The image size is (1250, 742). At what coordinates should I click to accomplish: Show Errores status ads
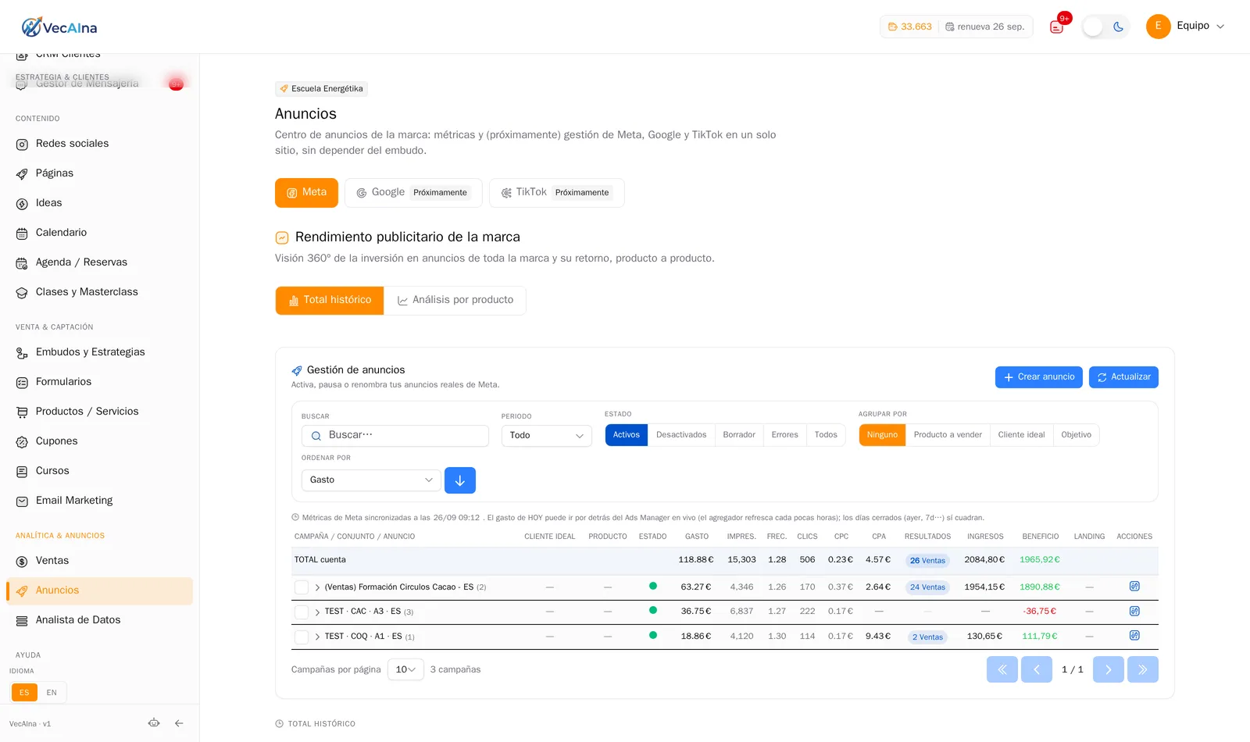(784, 435)
